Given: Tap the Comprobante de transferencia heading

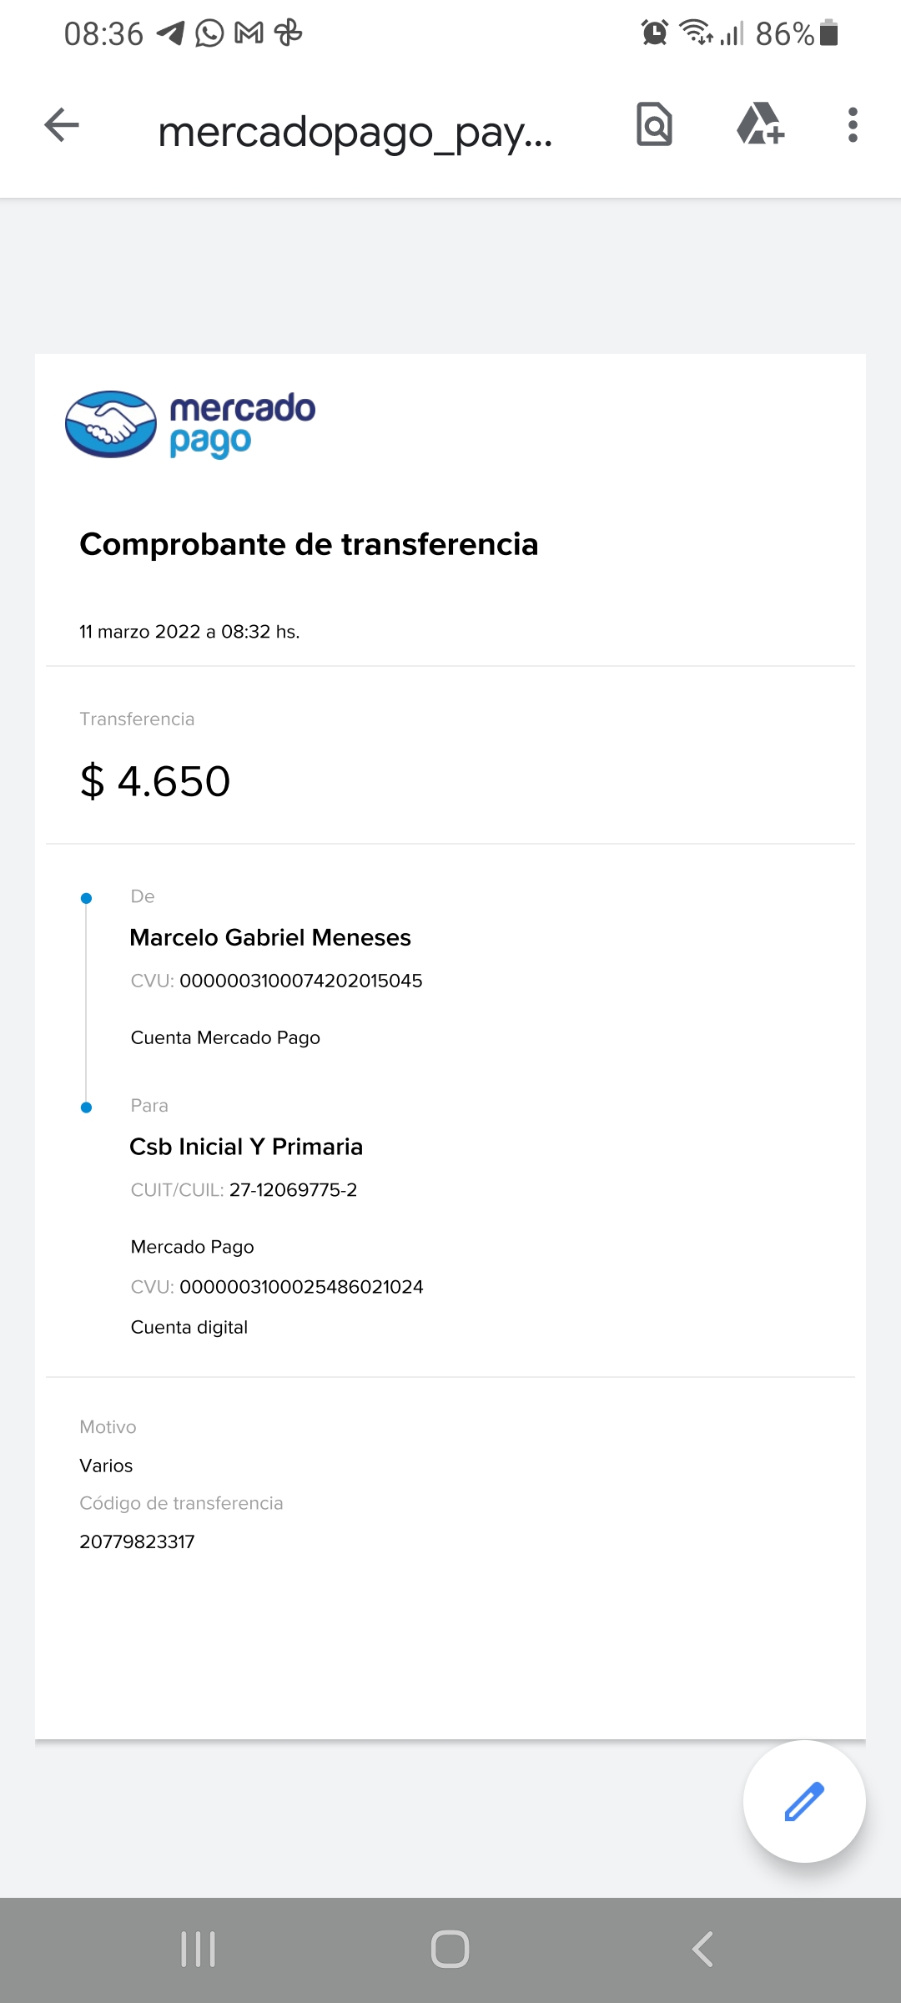Looking at the screenshot, I should (309, 544).
